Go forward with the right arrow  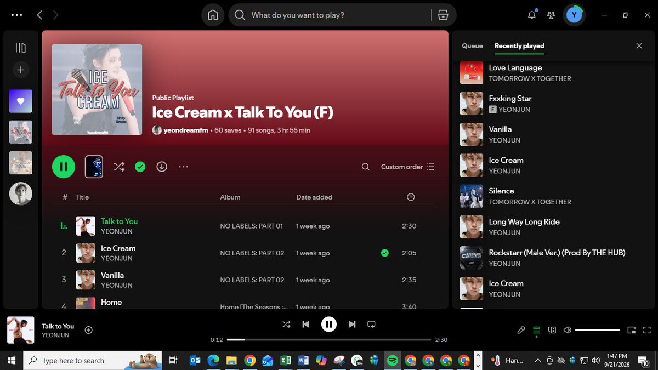point(56,15)
